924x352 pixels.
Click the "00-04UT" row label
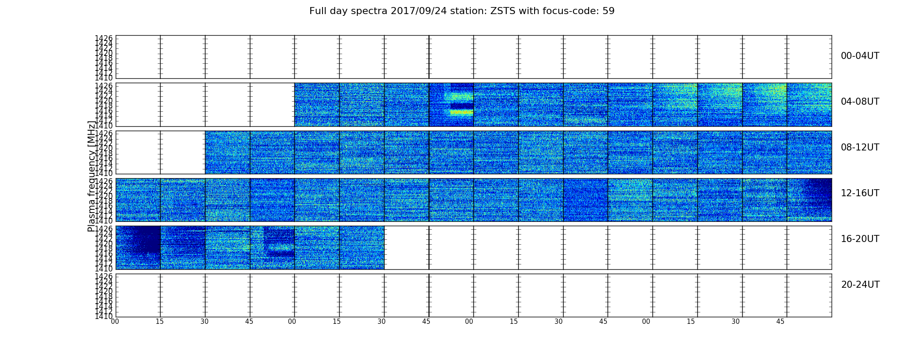860,56
